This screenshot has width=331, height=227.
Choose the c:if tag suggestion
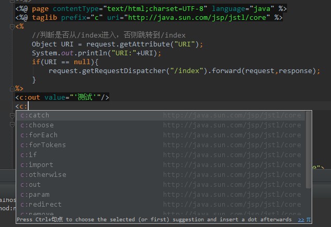tap(161, 155)
